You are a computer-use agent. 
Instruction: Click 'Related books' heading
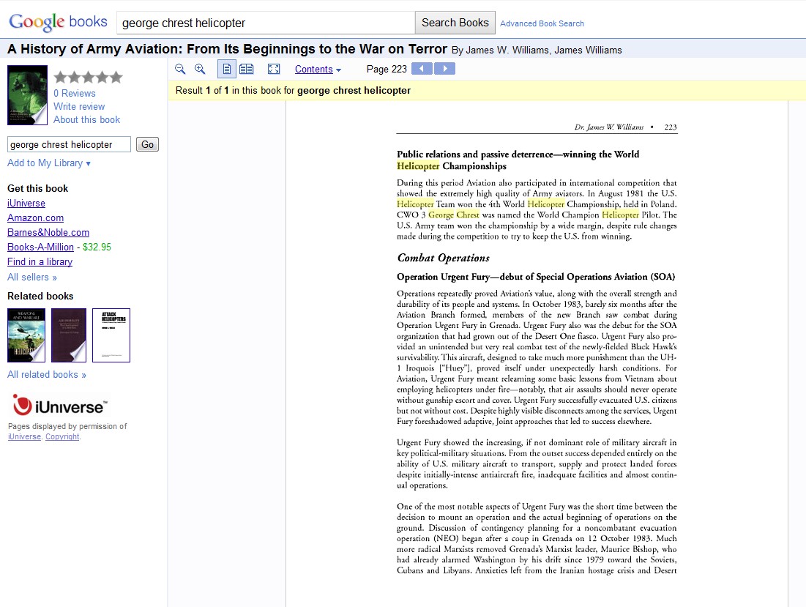coord(40,296)
